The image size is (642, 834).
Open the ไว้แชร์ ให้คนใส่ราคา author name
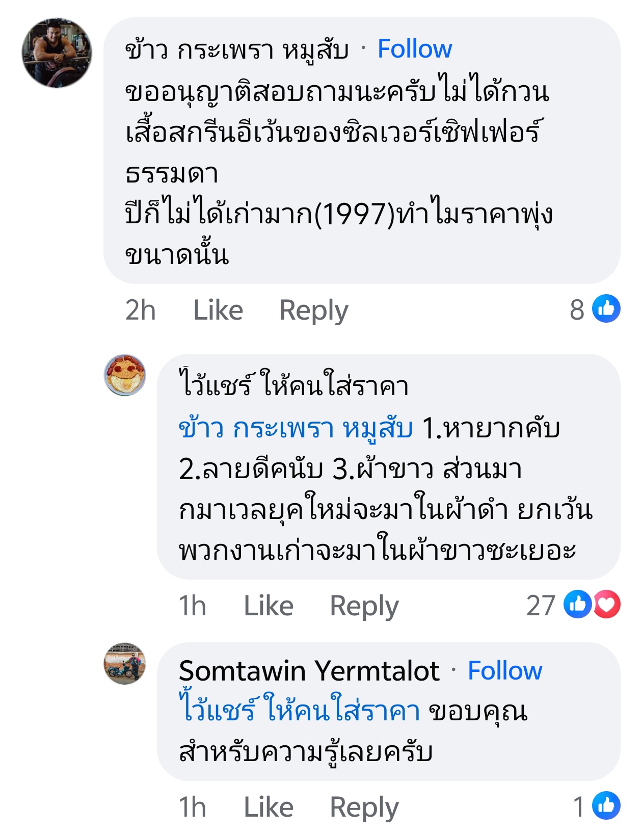click(293, 384)
